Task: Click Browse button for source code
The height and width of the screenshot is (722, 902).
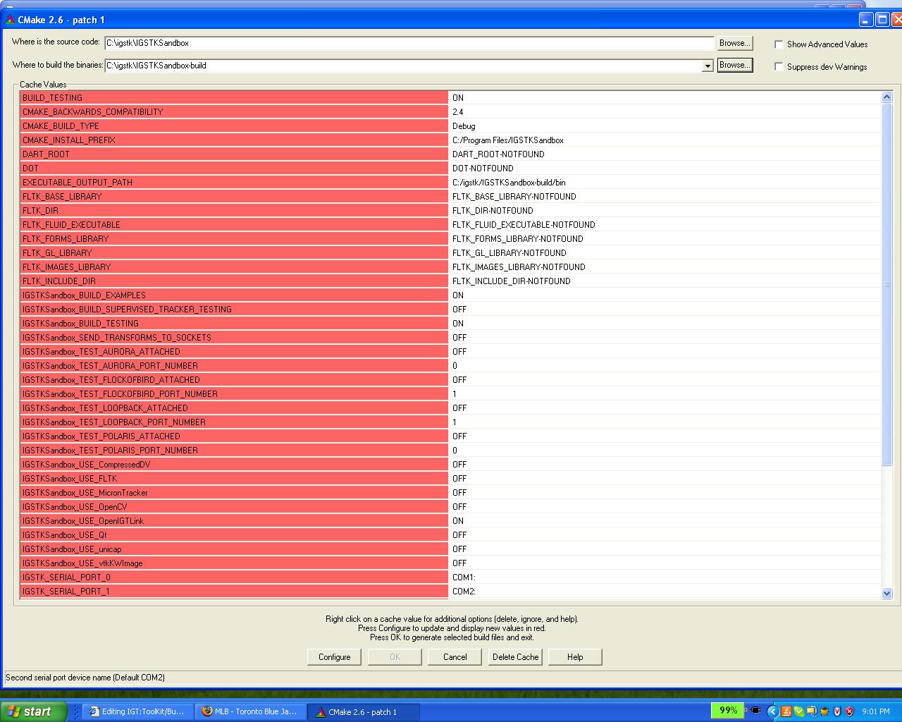Action: pos(734,43)
